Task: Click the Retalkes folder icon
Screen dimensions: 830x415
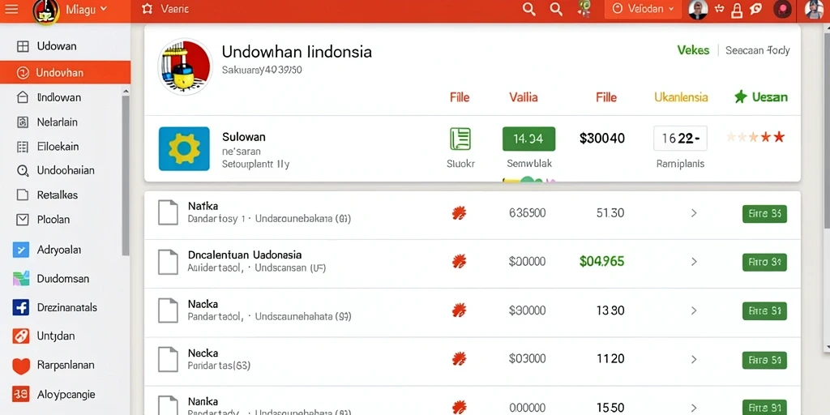Action: coord(22,195)
